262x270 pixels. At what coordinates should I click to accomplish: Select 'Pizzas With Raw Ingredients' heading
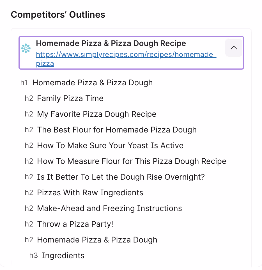point(90,193)
